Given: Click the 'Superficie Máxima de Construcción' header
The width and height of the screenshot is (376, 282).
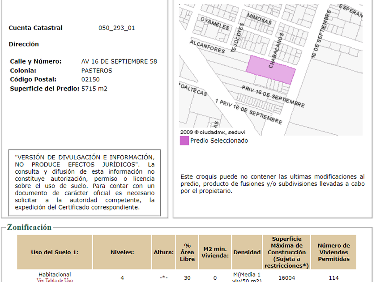Looking at the screenshot, I should click(x=286, y=252).
